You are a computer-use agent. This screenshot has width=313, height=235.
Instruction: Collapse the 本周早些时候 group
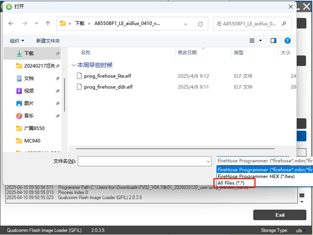[73, 65]
